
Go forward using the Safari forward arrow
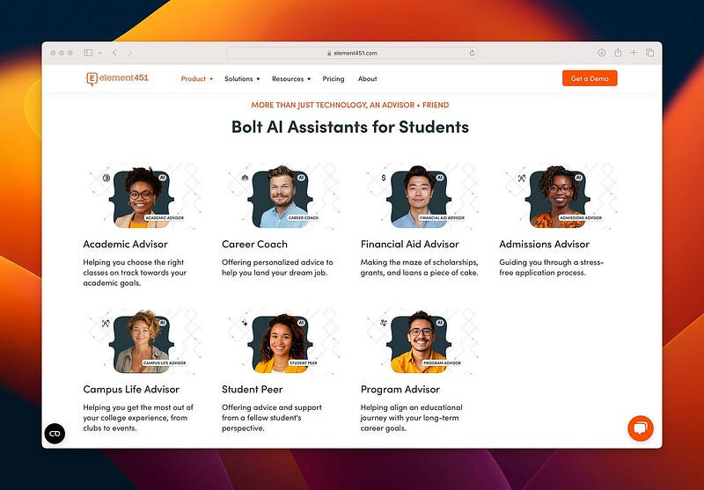coord(129,53)
